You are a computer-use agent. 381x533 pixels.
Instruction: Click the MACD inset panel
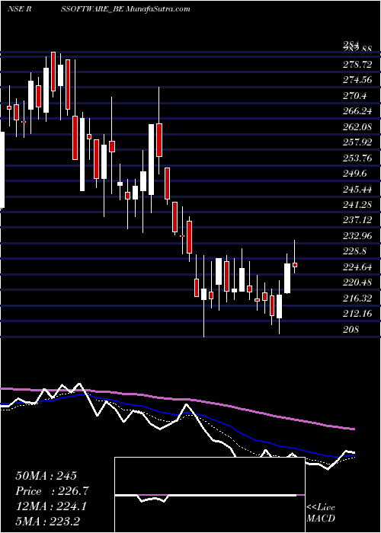(210, 495)
